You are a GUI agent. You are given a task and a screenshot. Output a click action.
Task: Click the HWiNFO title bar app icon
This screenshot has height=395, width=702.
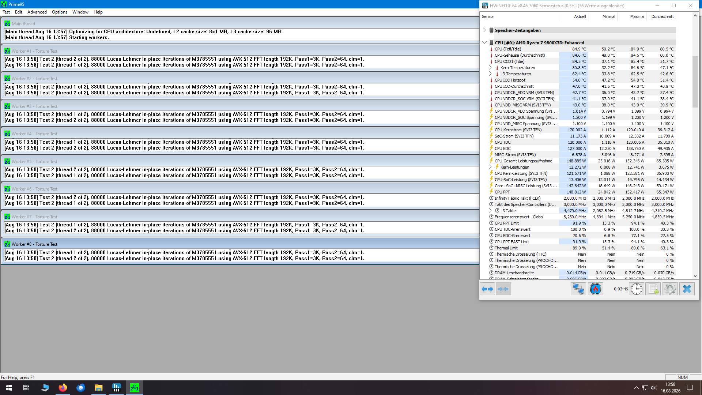click(x=485, y=5)
